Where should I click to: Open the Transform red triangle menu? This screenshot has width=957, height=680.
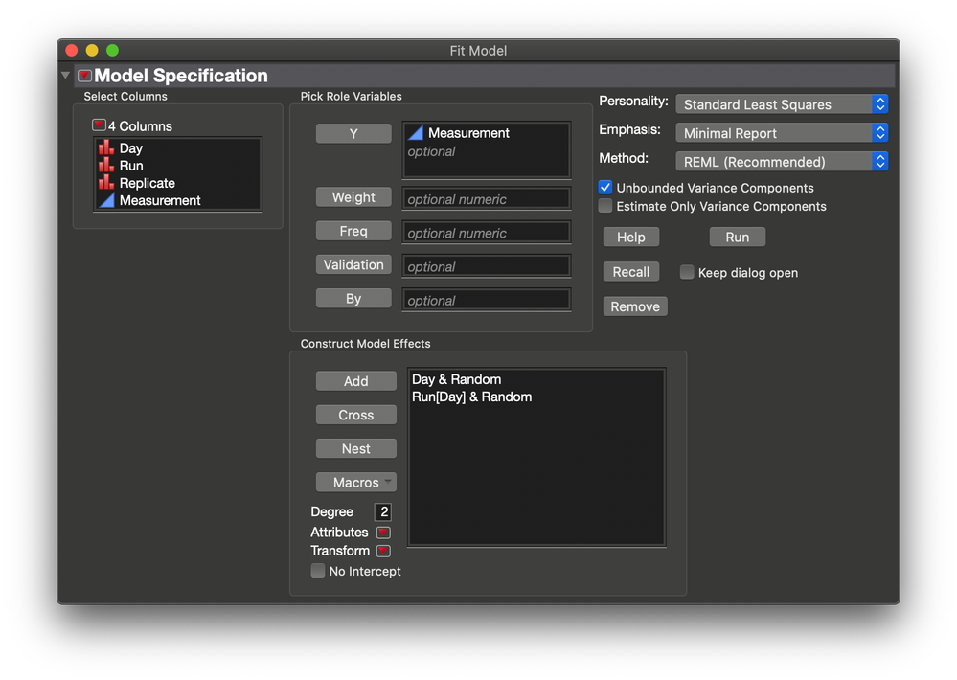pos(383,551)
